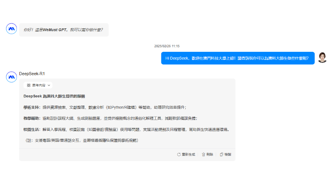Click the brain icon in 思考內容
Image resolution: width=333 pixels, height=187 pixels.
pyautogui.click(x=29, y=85)
